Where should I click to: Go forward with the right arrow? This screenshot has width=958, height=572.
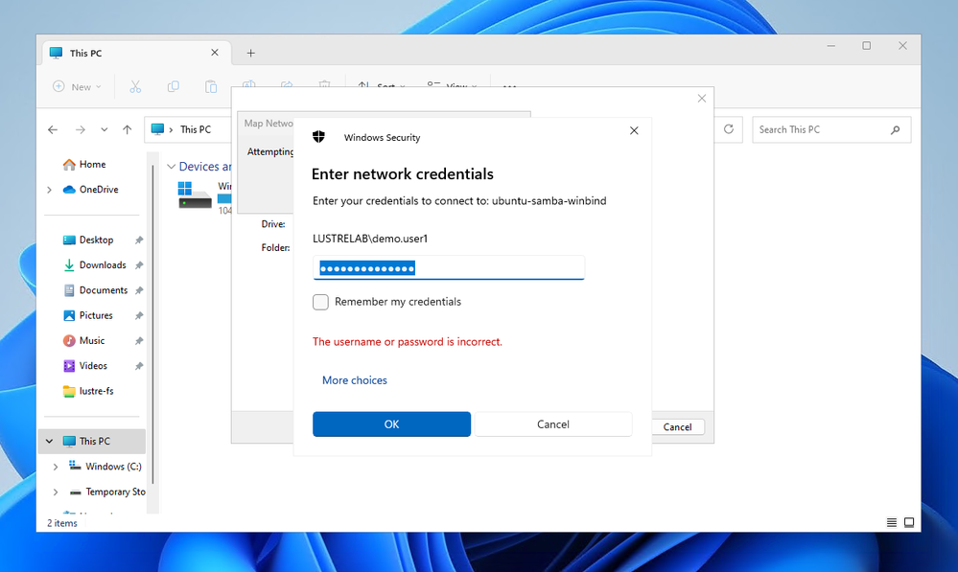80,129
